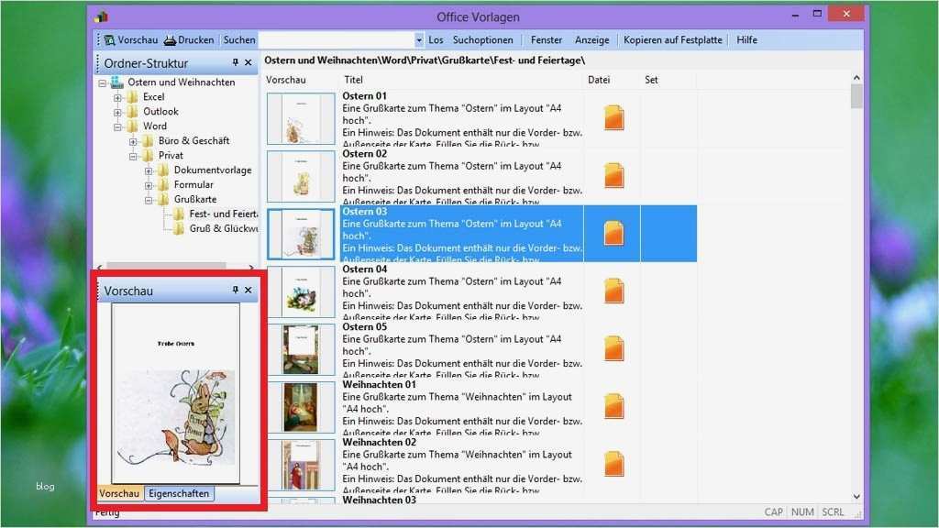Select the Weihnachten 03 title text
This screenshot has height=528, width=939.
(379, 500)
